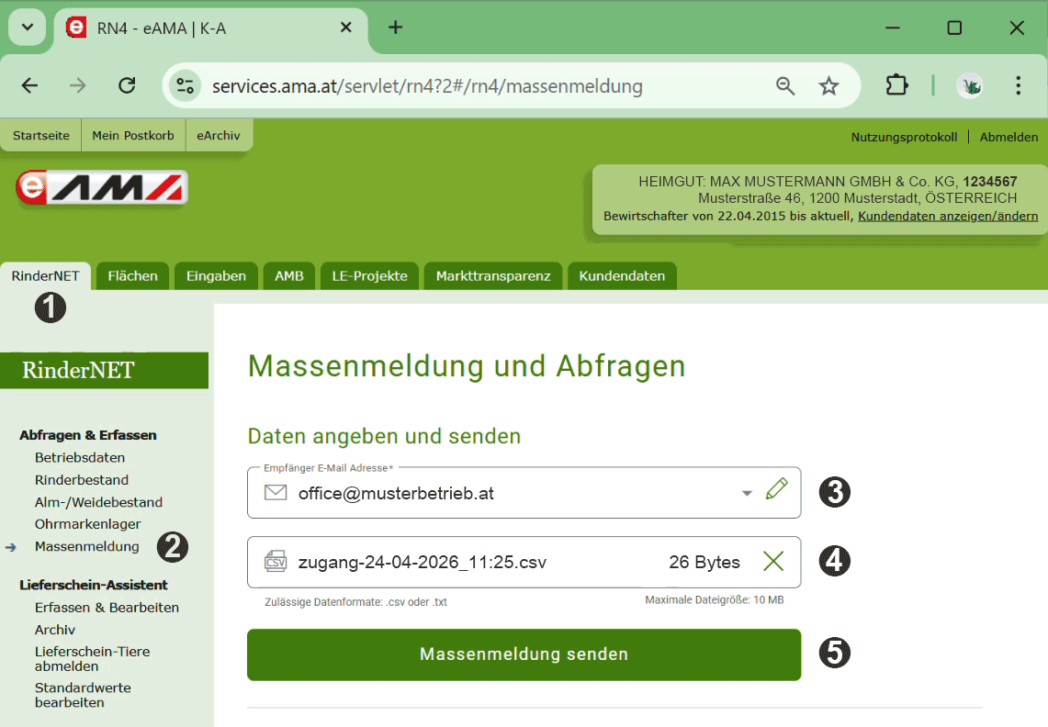Open the tab search chevron at top left

coord(27,28)
